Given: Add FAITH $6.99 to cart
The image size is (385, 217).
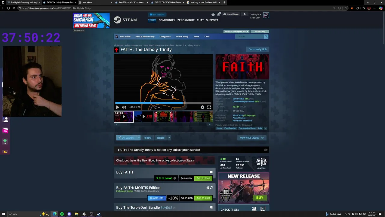Looking at the screenshot, I should pyautogui.click(x=203, y=178).
